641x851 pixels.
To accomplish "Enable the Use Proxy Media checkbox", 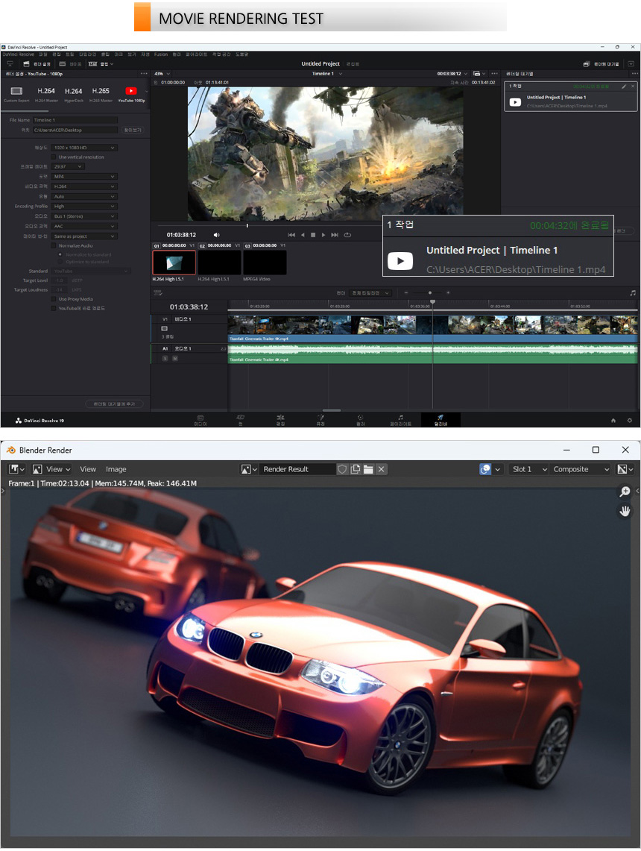I will (x=54, y=299).
